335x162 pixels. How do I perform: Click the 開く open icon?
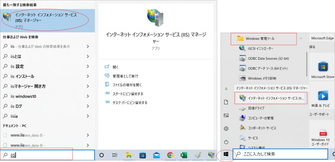click(x=107, y=67)
